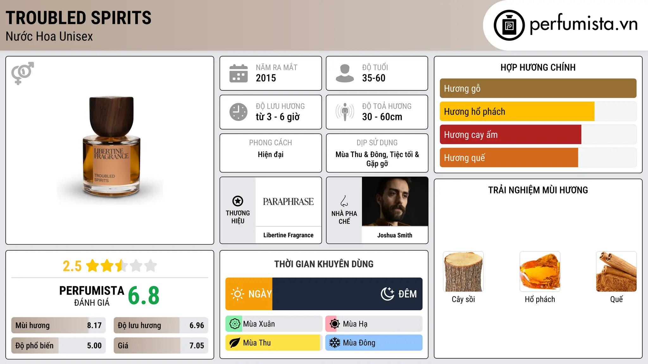Click the THƯƠNG HIỆU label
The width and height of the screenshot is (648, 364).
(238, 217)
